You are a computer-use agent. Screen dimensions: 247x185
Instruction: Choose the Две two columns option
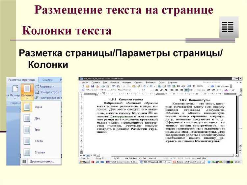(41, 118)
